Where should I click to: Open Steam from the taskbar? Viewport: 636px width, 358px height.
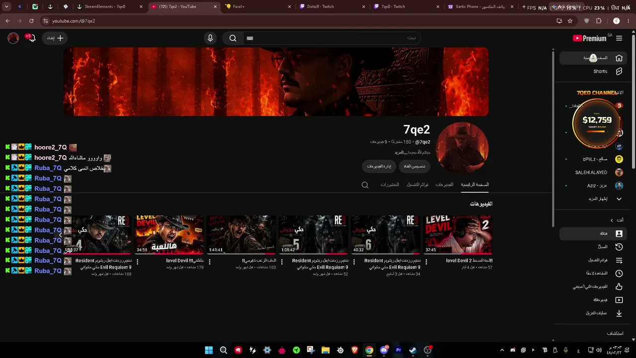(413, 350)
